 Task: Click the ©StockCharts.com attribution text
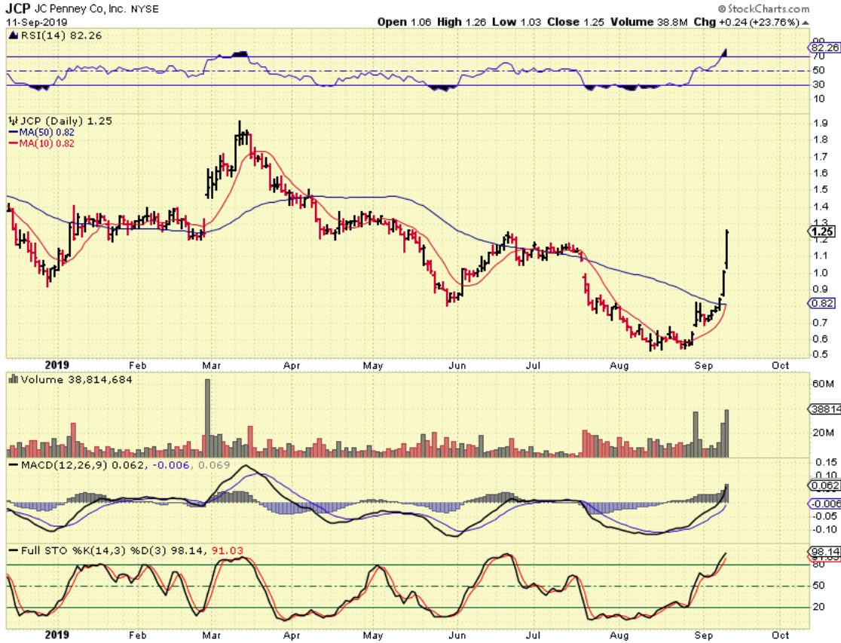point(764,8)
